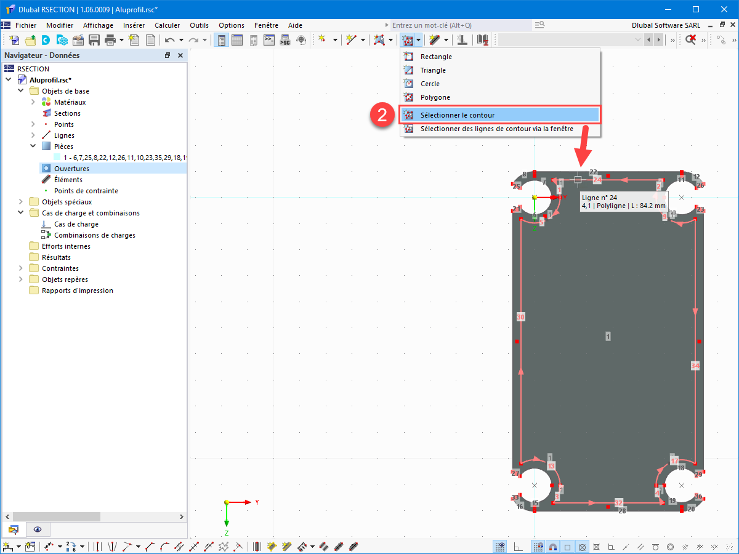Expand the Objets spéciaux folder
This screenshot has width=739, height=554.
point(21,202)
